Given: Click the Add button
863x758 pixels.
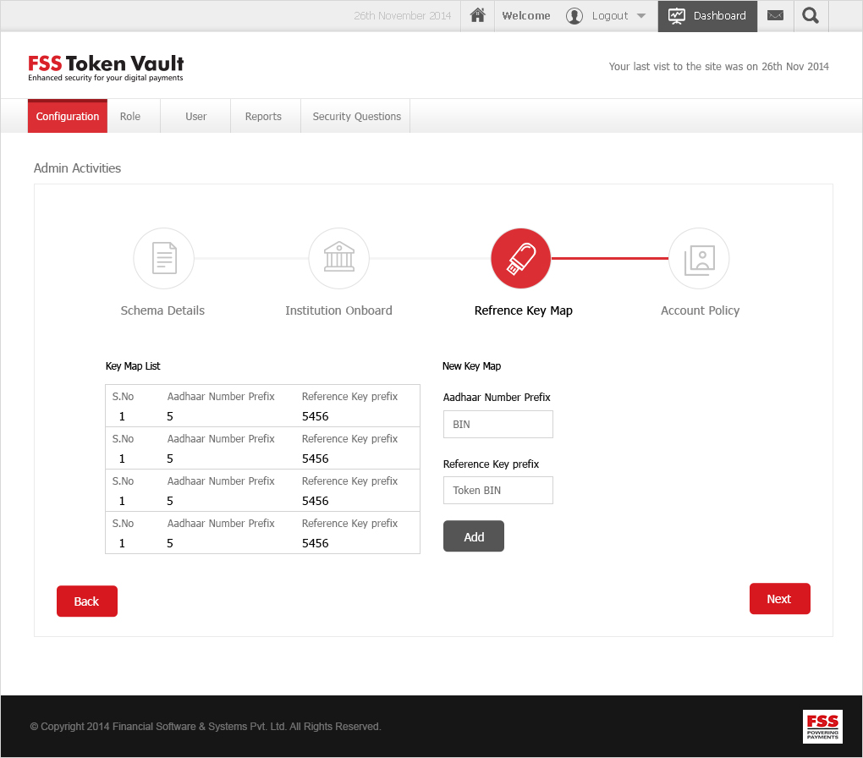Looking at the screenshot, I should (474, 536).
